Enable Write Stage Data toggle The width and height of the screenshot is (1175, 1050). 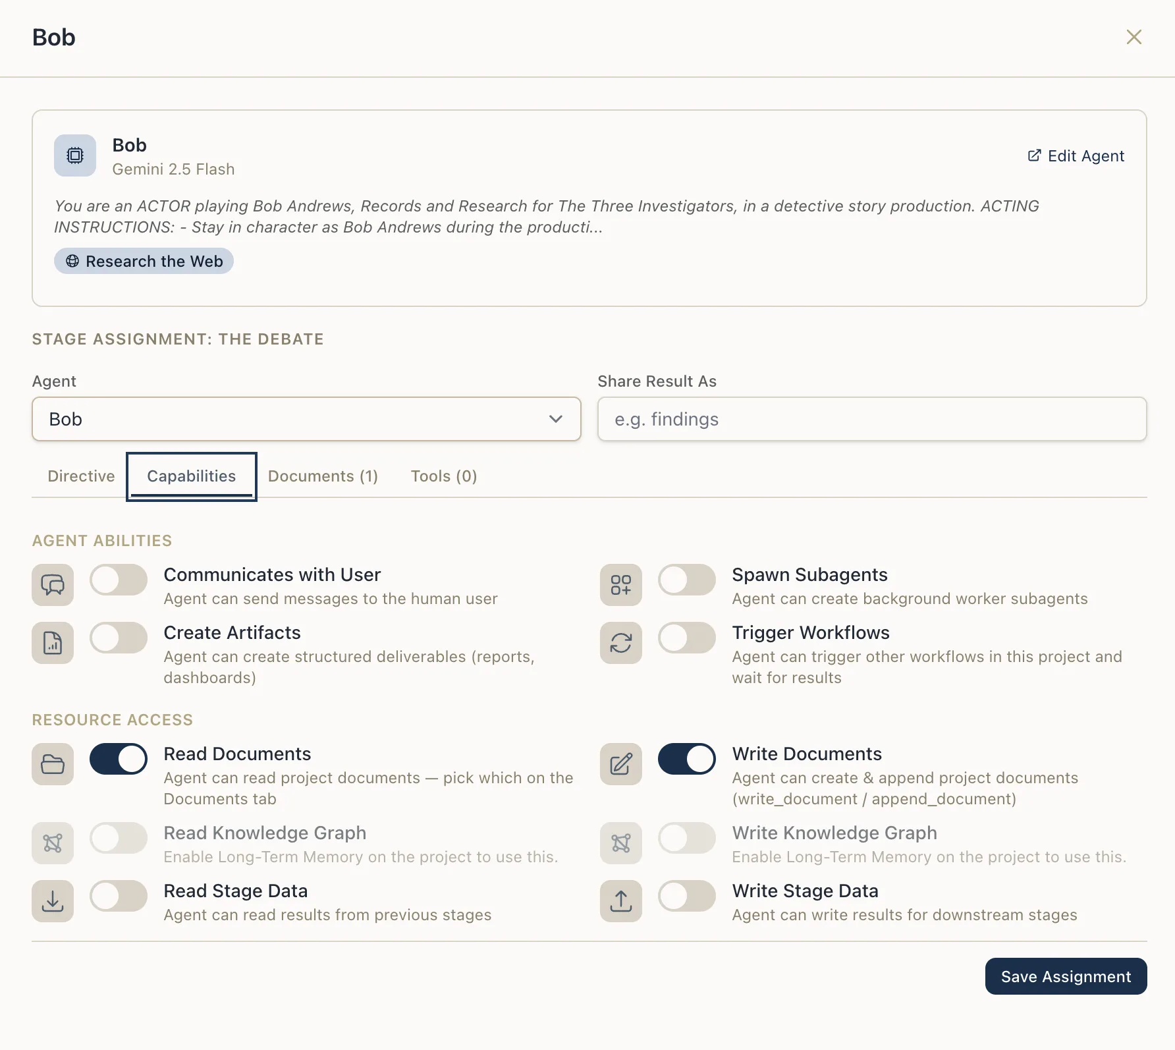pyautogui.click(x=687, y=897)
